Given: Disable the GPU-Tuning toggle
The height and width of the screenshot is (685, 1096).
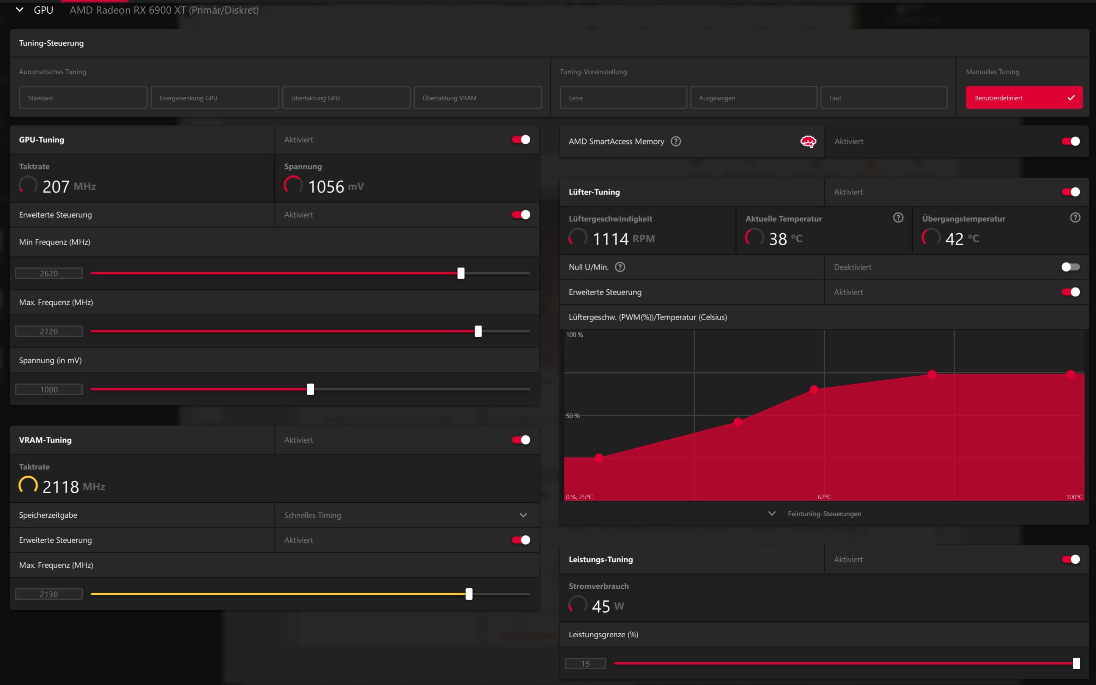Looking at the screenshot, I should point(521,140).
